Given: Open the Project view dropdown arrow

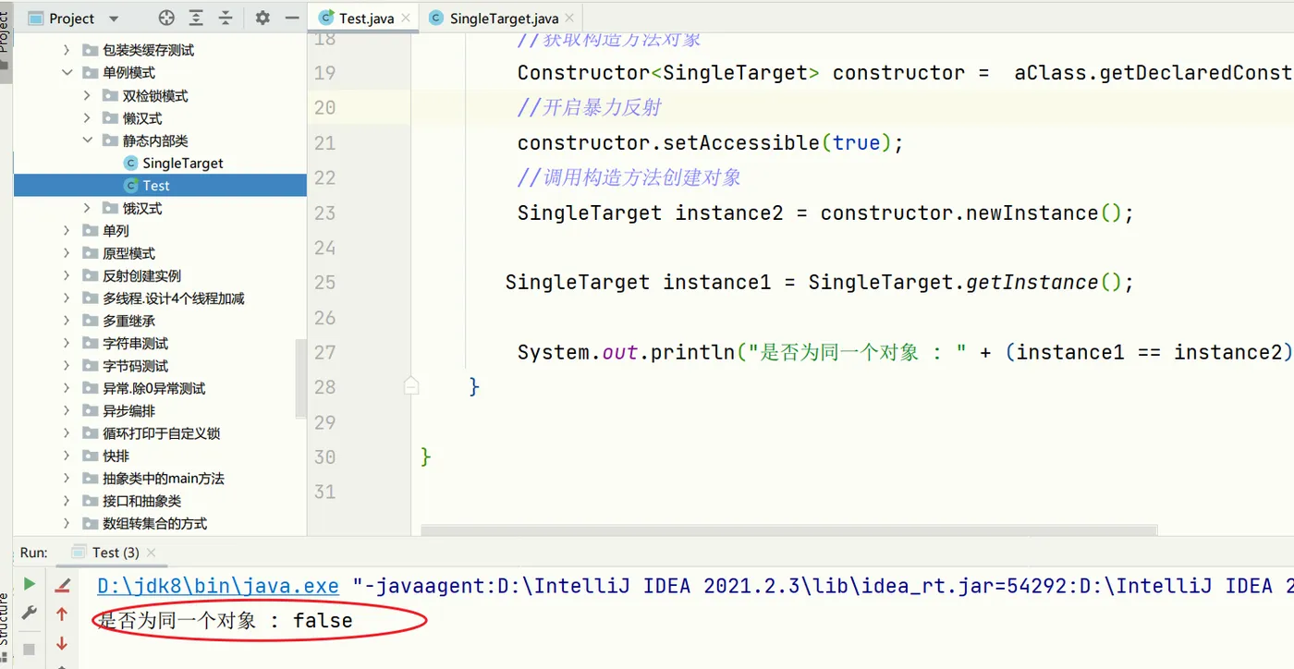Looking at the screenshot, I should [114, 18].
